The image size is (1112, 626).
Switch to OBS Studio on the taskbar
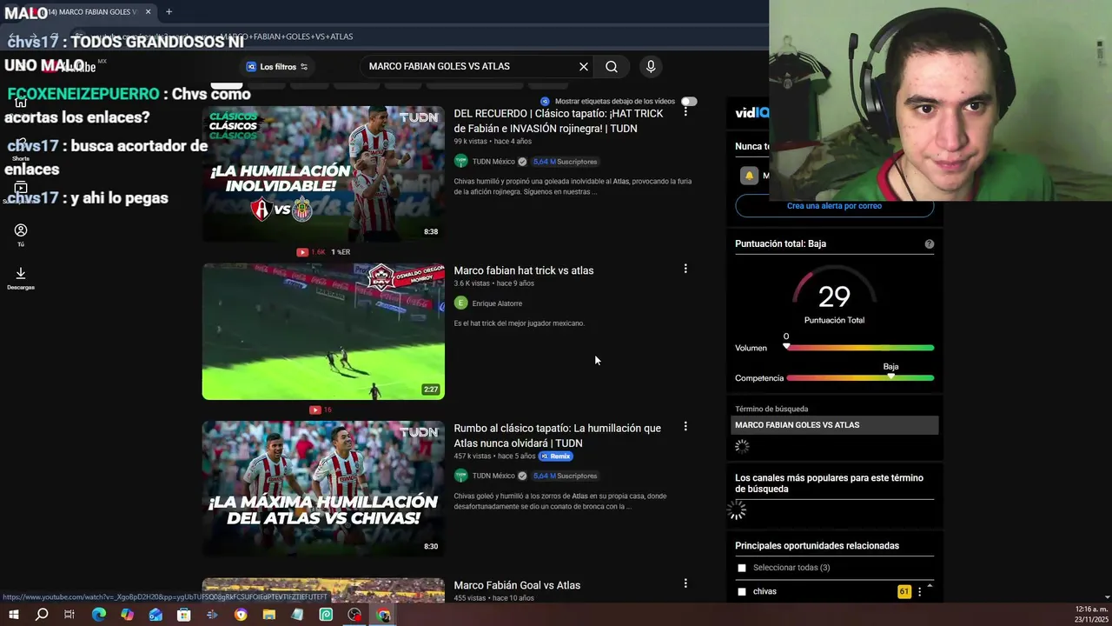(x=354, y=615)
